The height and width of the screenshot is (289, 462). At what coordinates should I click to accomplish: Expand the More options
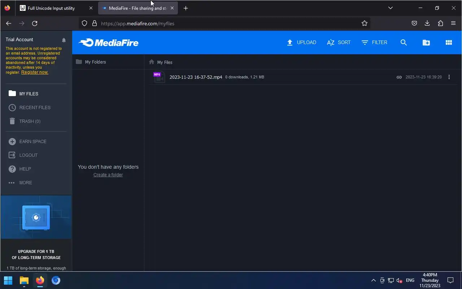[20, 182]
